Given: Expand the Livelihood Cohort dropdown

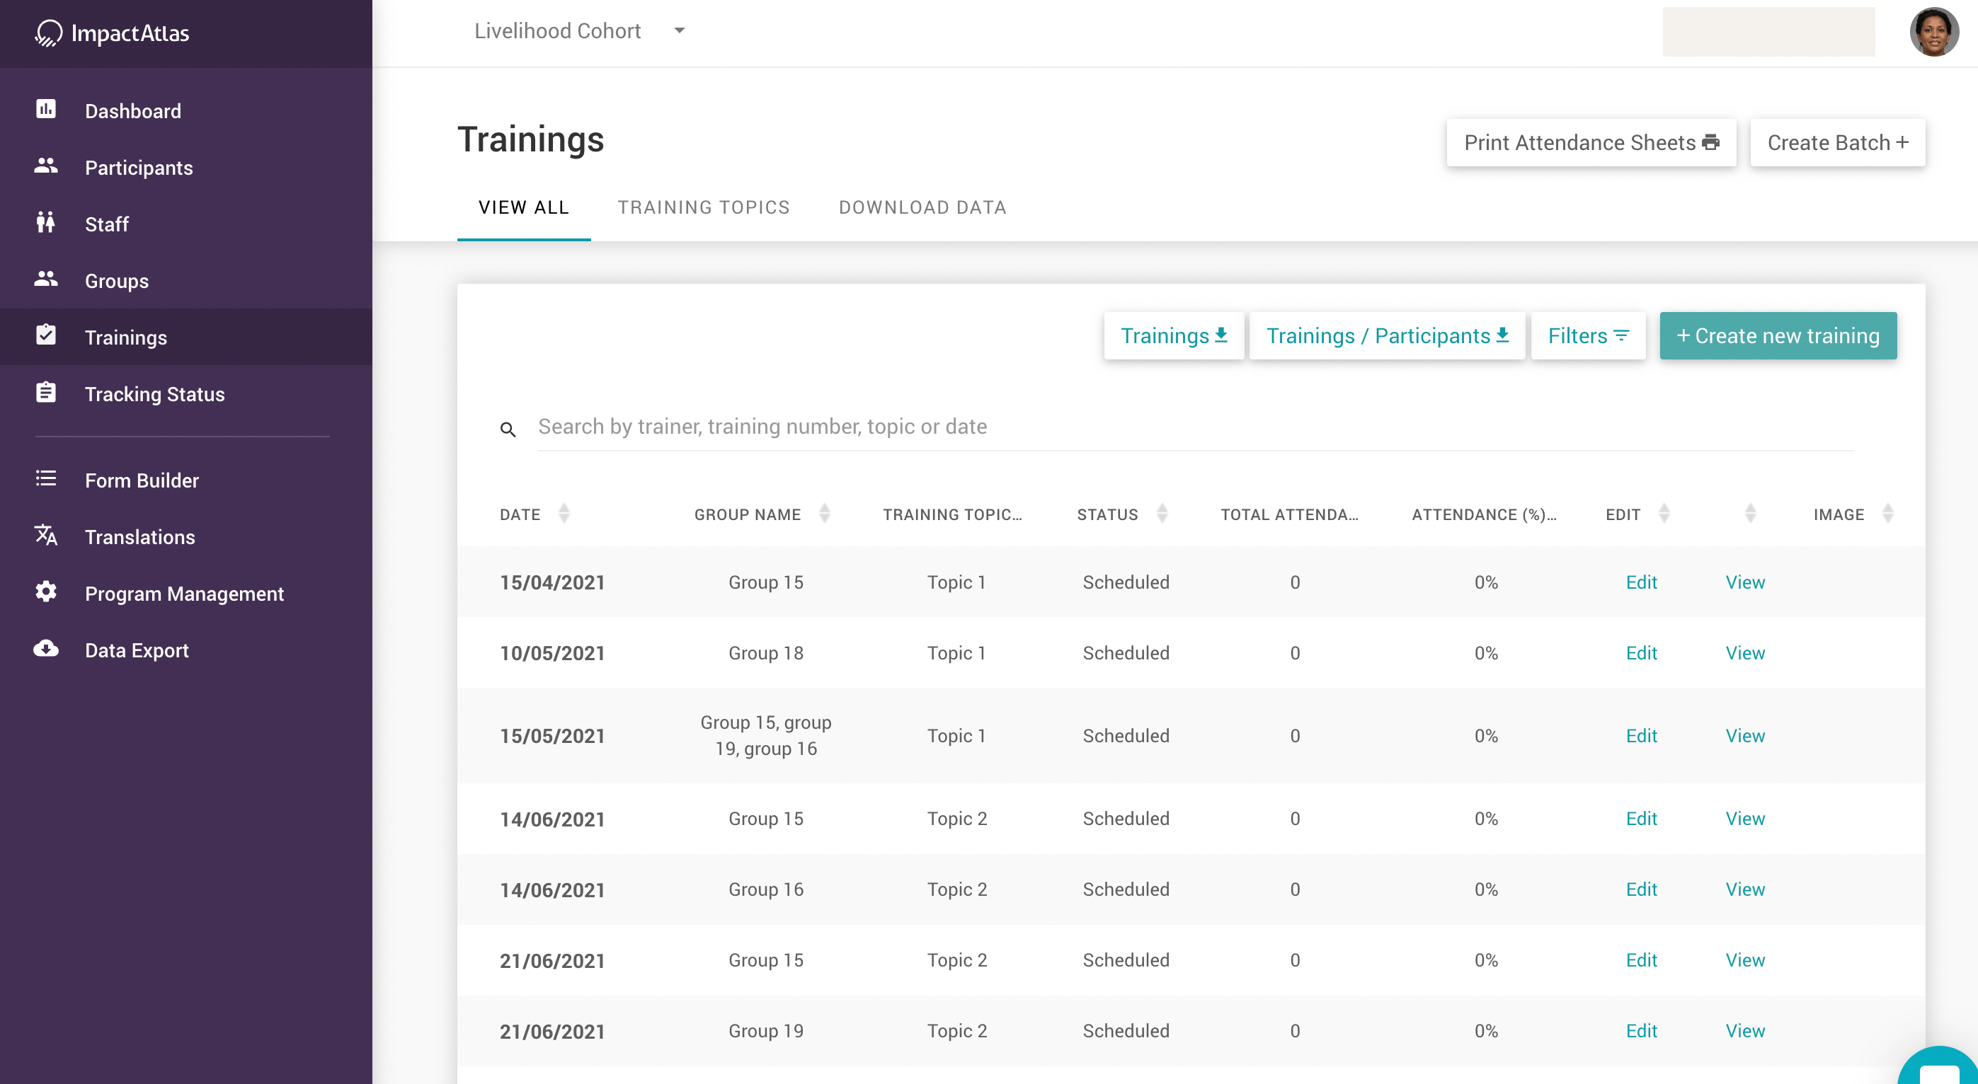Looking at the screenshot, I should pyautogui.click(x=679, y=30).
